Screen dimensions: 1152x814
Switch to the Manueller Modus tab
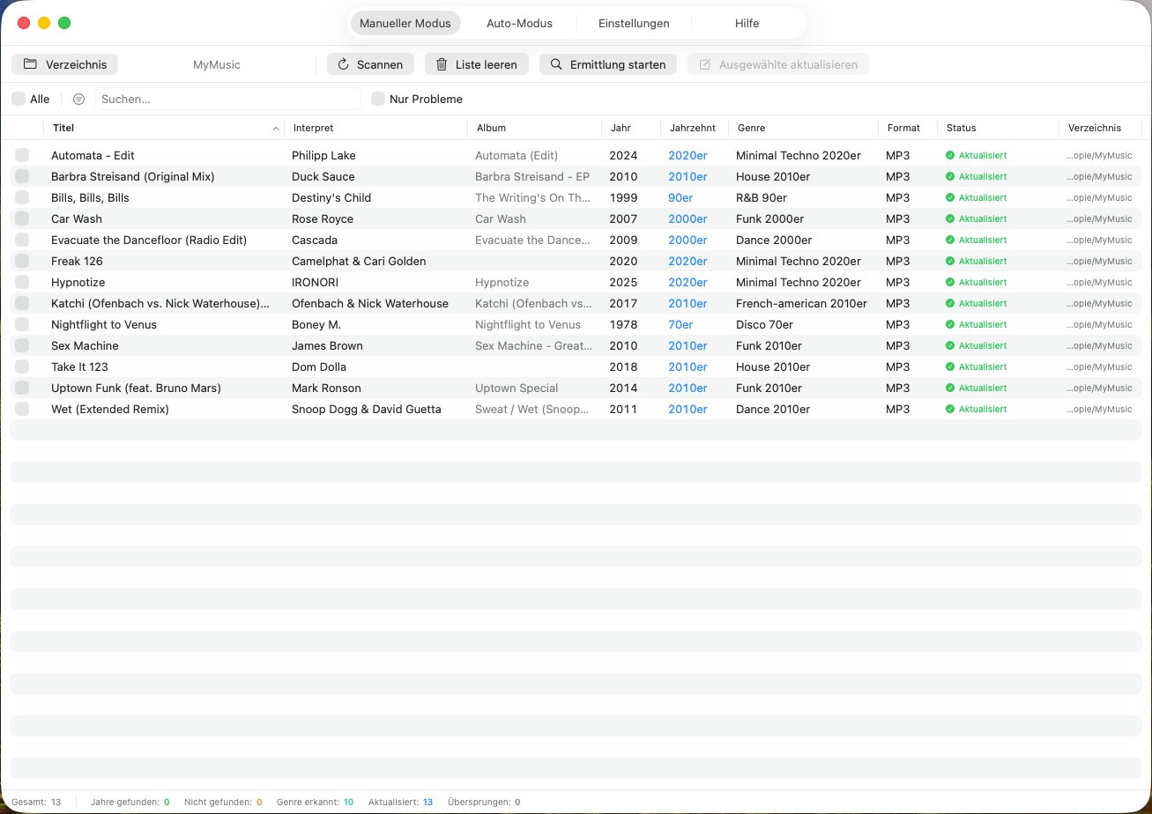click(x=405, y=24)
